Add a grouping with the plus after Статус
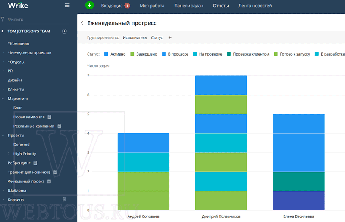The image size is (345, 222). coord(170,37)
